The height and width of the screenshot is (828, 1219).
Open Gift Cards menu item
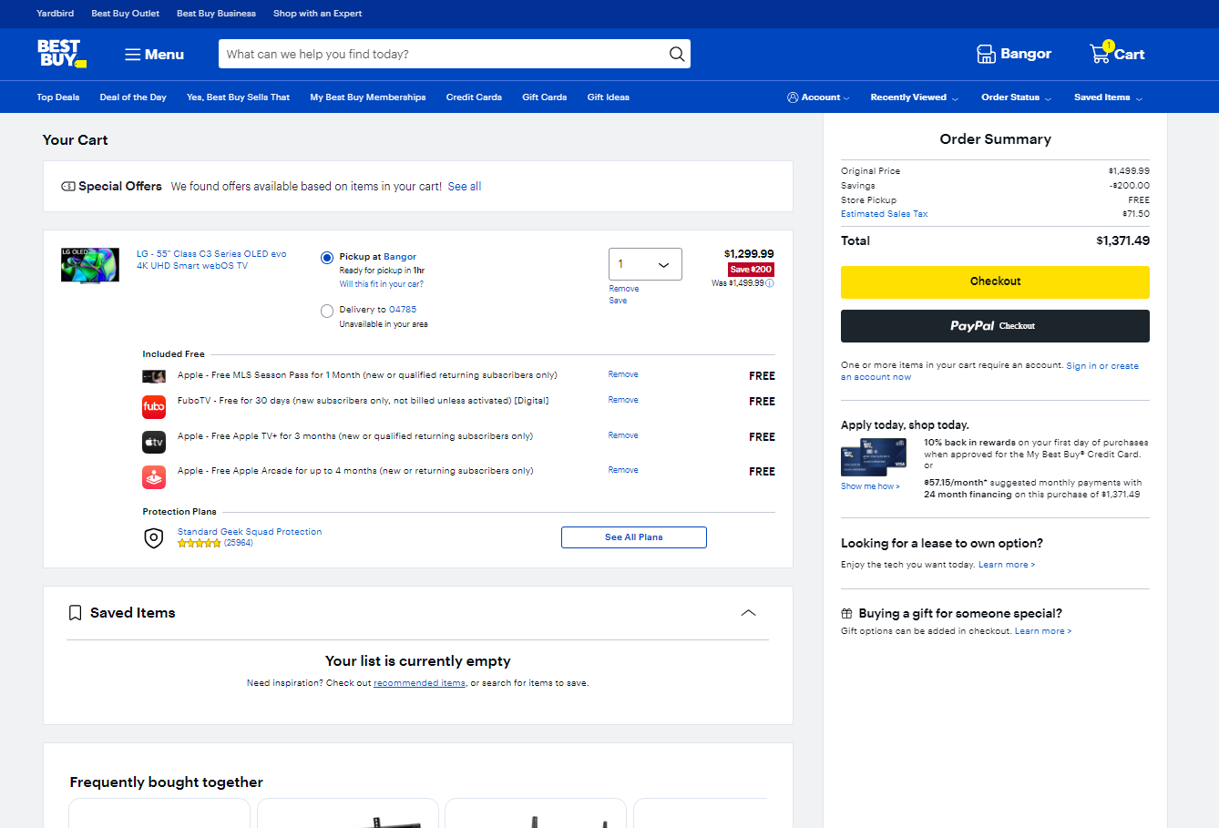point(545,97)
